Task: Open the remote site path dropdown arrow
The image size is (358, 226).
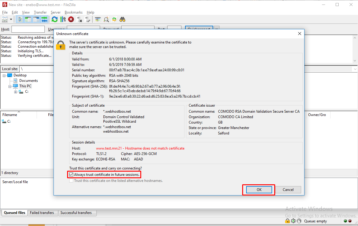Action: click(355, 69)
